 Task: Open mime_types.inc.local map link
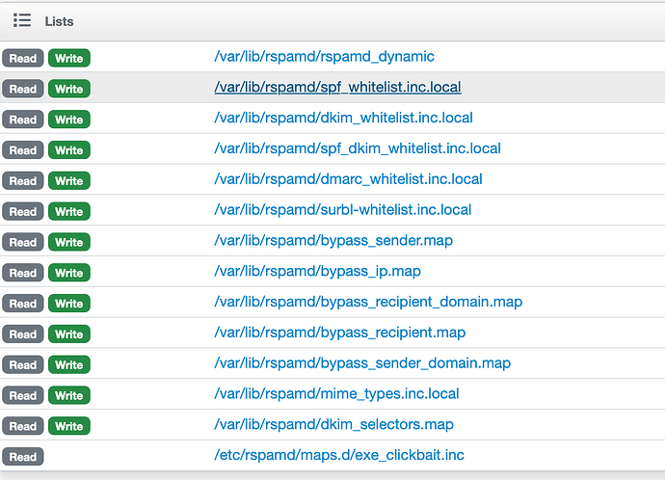coord(336,394)
